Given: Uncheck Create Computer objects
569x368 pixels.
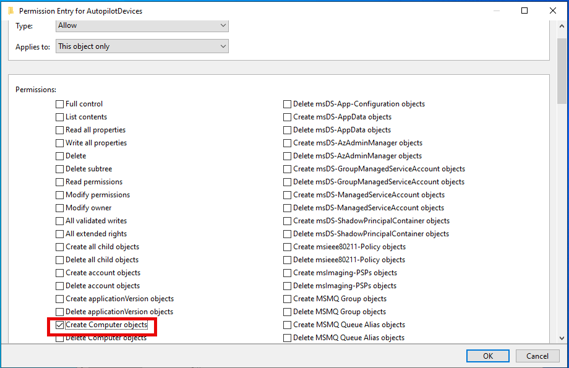Looking at the screenshot, I should point(58,325).
